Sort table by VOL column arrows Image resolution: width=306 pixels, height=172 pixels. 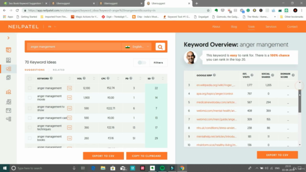[x=94, y=78]
